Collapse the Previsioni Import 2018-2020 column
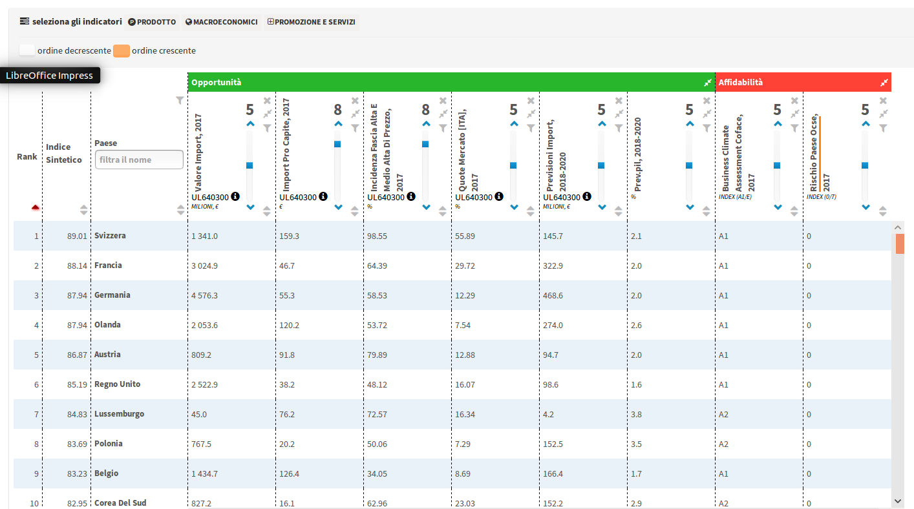 click(x=619, y=114)
